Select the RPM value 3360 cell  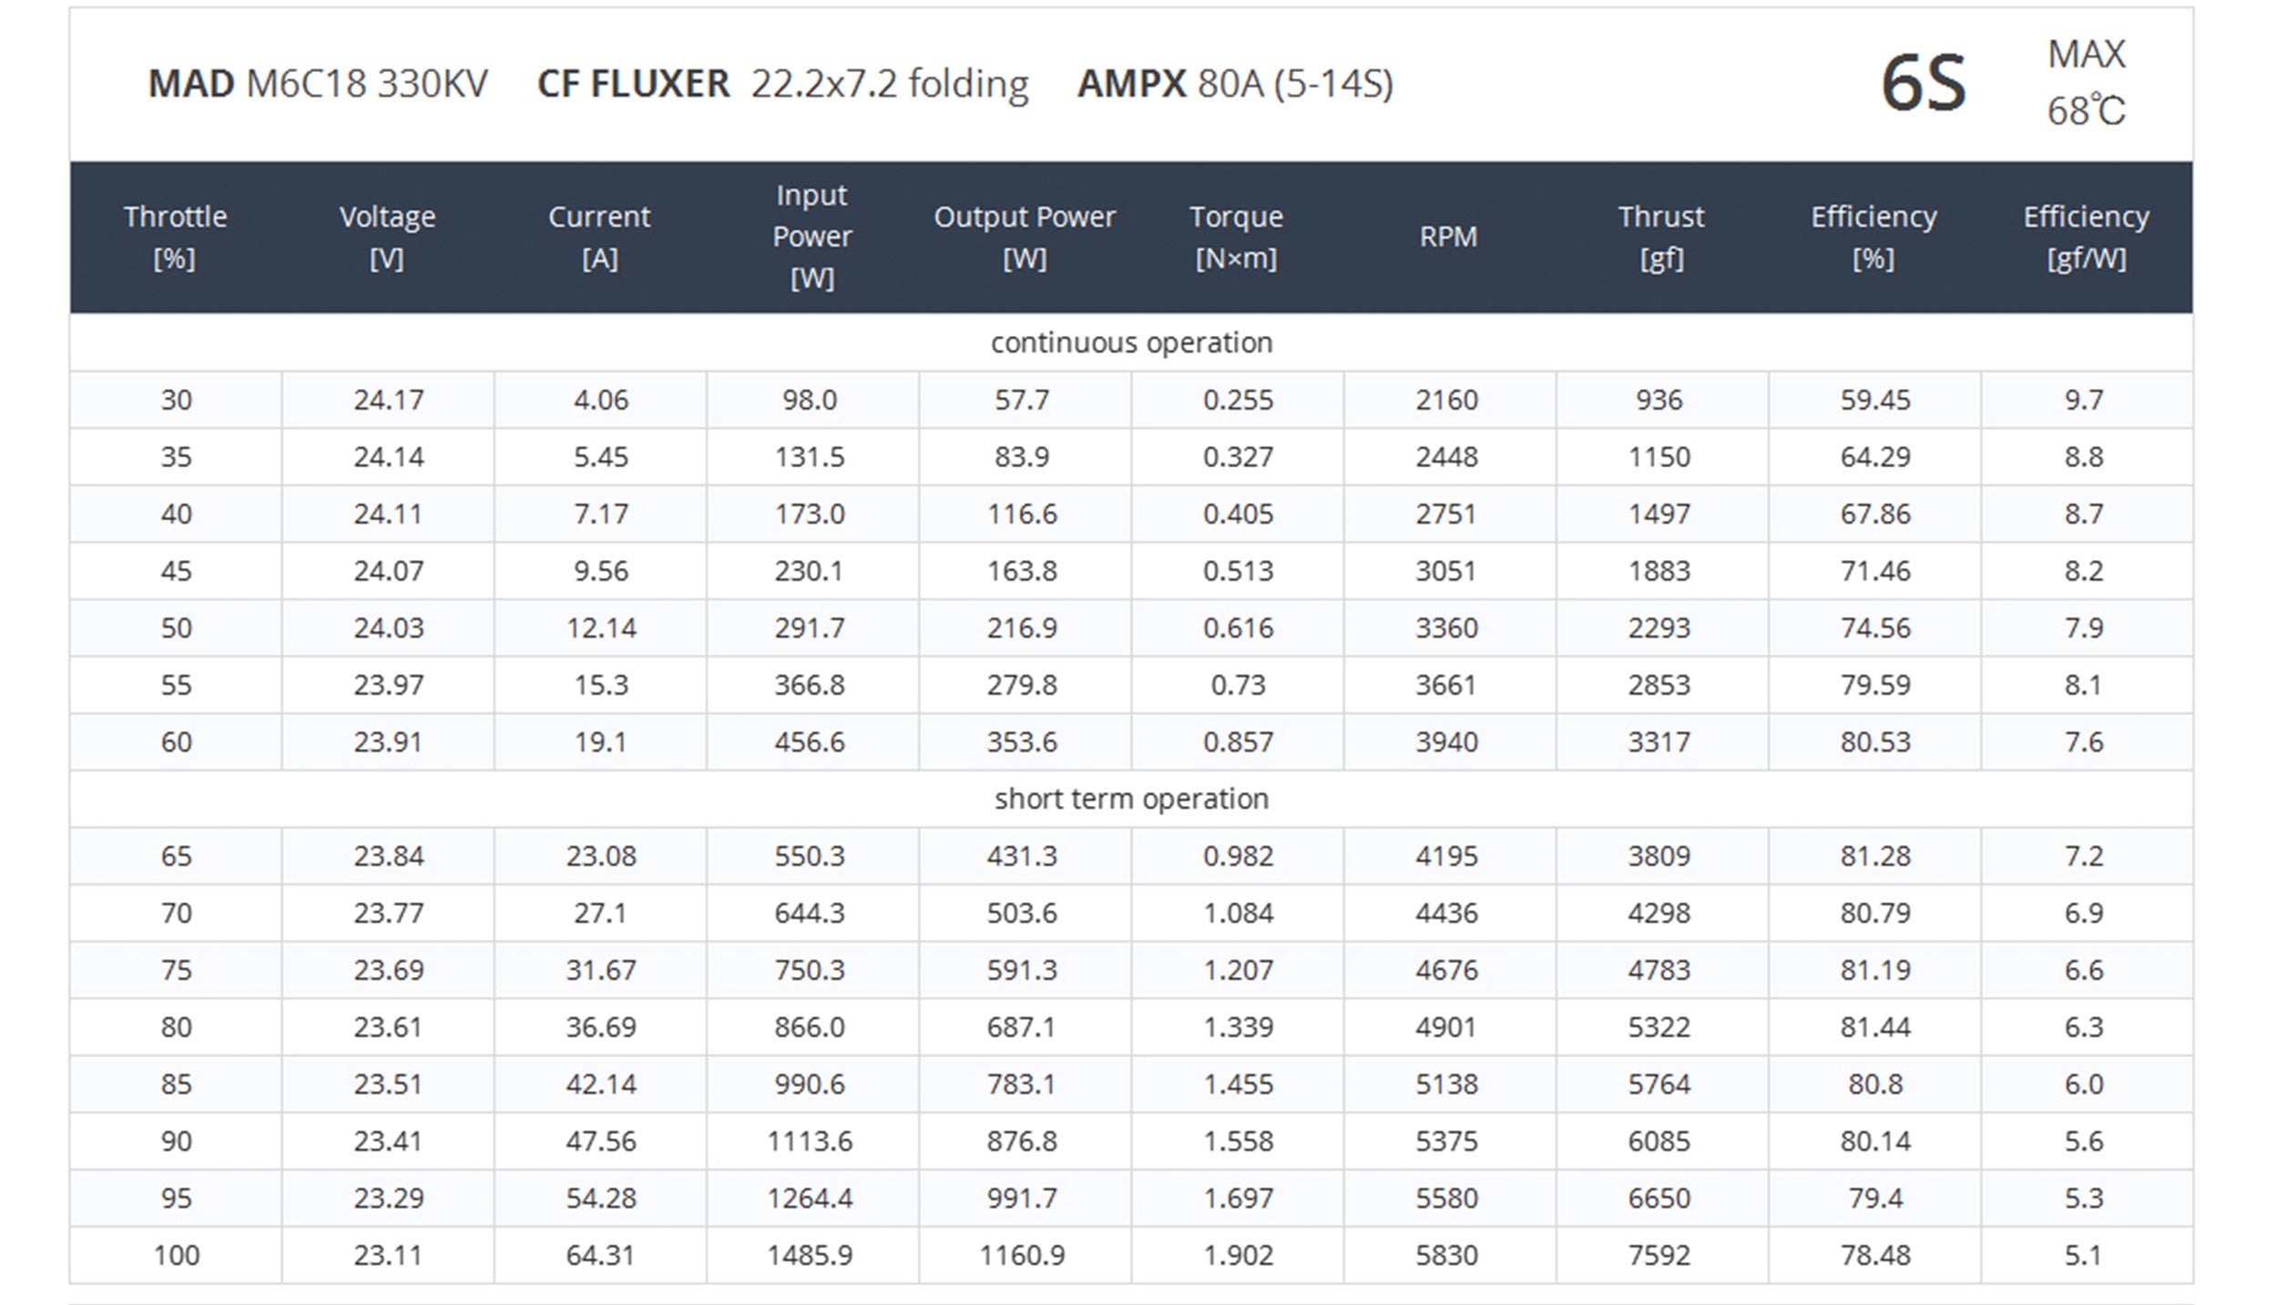pyautogui.click(x=1446, y=628)
